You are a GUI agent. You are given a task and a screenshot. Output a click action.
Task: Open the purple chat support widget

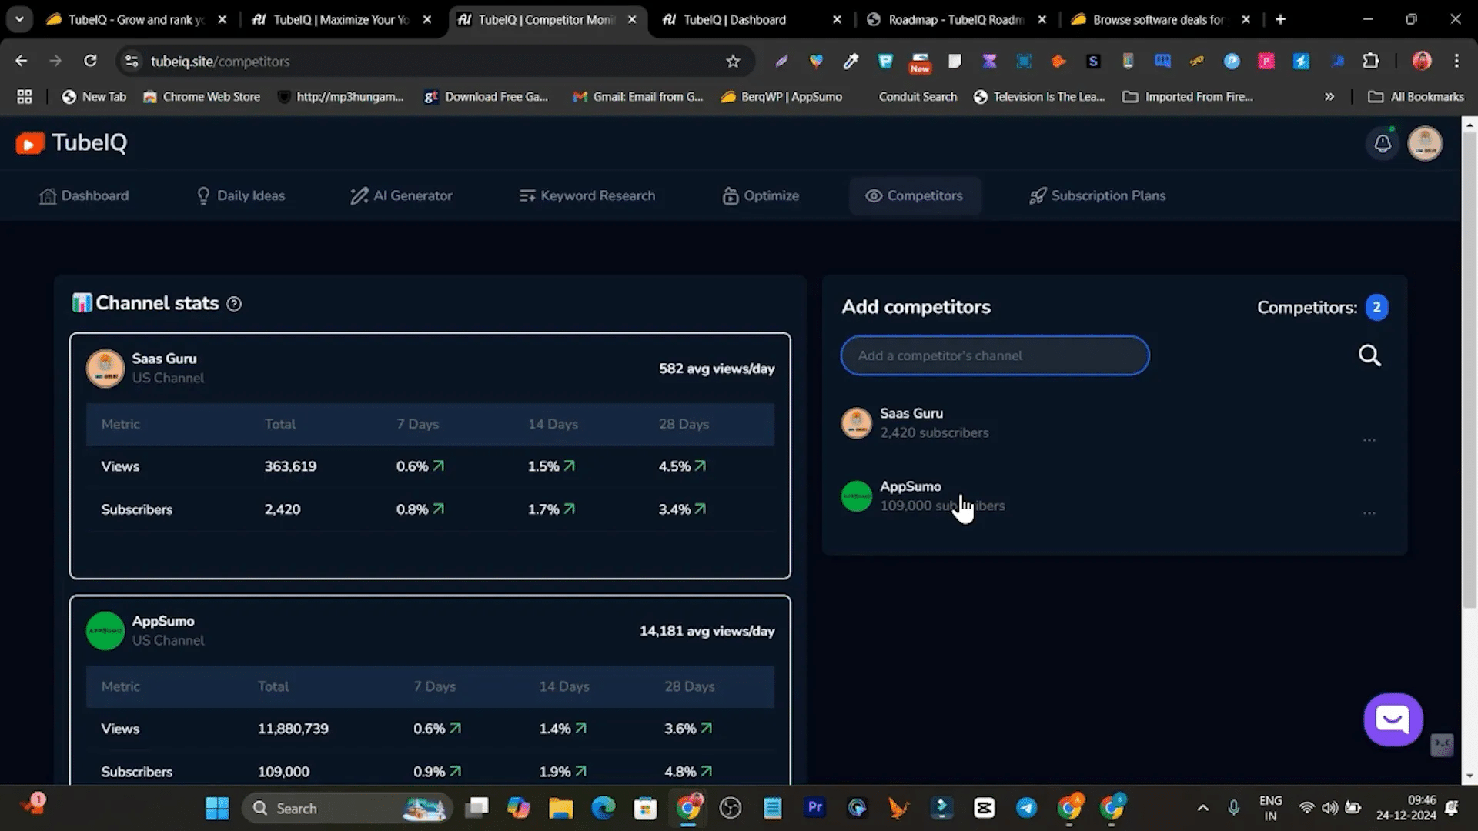click(x=1393, y=720)
